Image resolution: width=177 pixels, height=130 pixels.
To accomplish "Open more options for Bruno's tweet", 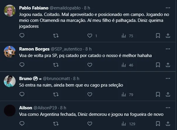I will click(x=168, y=78).
